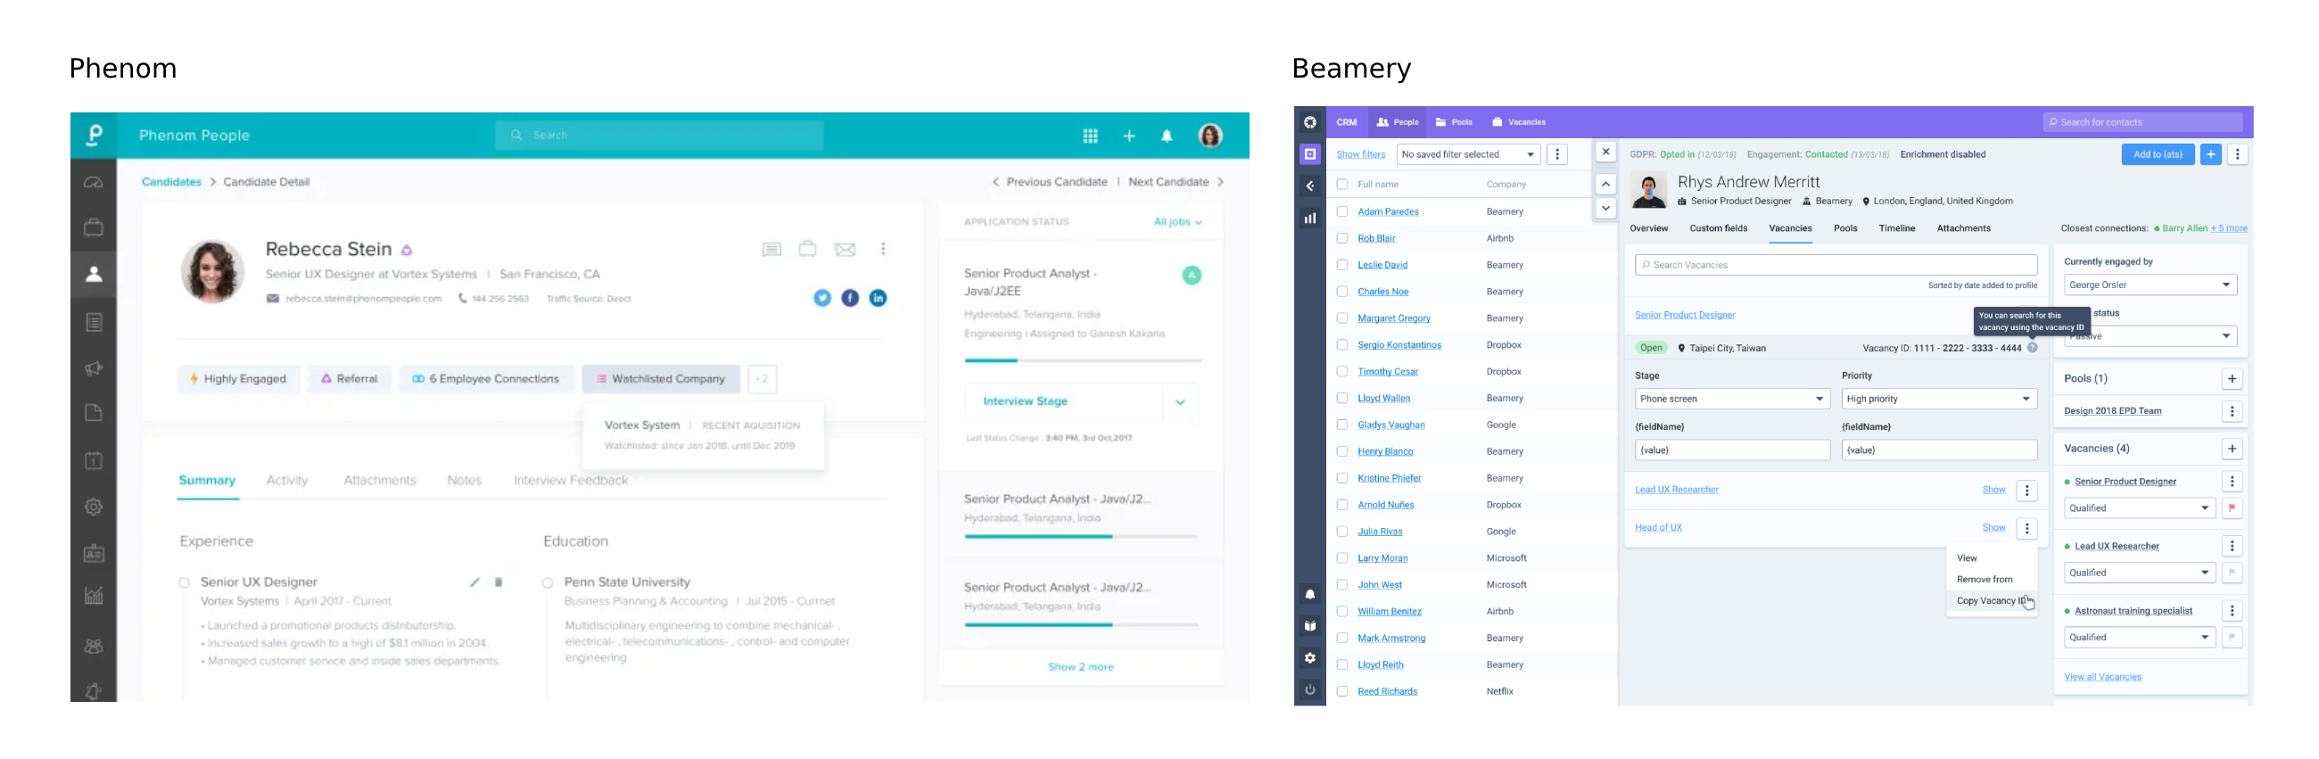Click the envelope icon beside Rebecca Stein
The width and height of the screenshot is (2319, 759).
click(844, 250)
